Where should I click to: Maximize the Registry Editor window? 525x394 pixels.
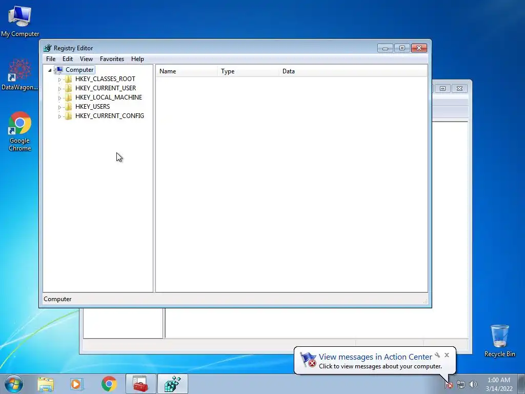(x=402, y=48)
